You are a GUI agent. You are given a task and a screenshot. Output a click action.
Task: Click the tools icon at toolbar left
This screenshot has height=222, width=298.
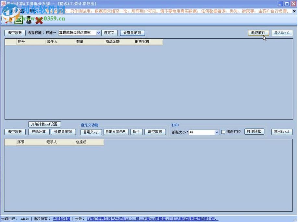8,20
